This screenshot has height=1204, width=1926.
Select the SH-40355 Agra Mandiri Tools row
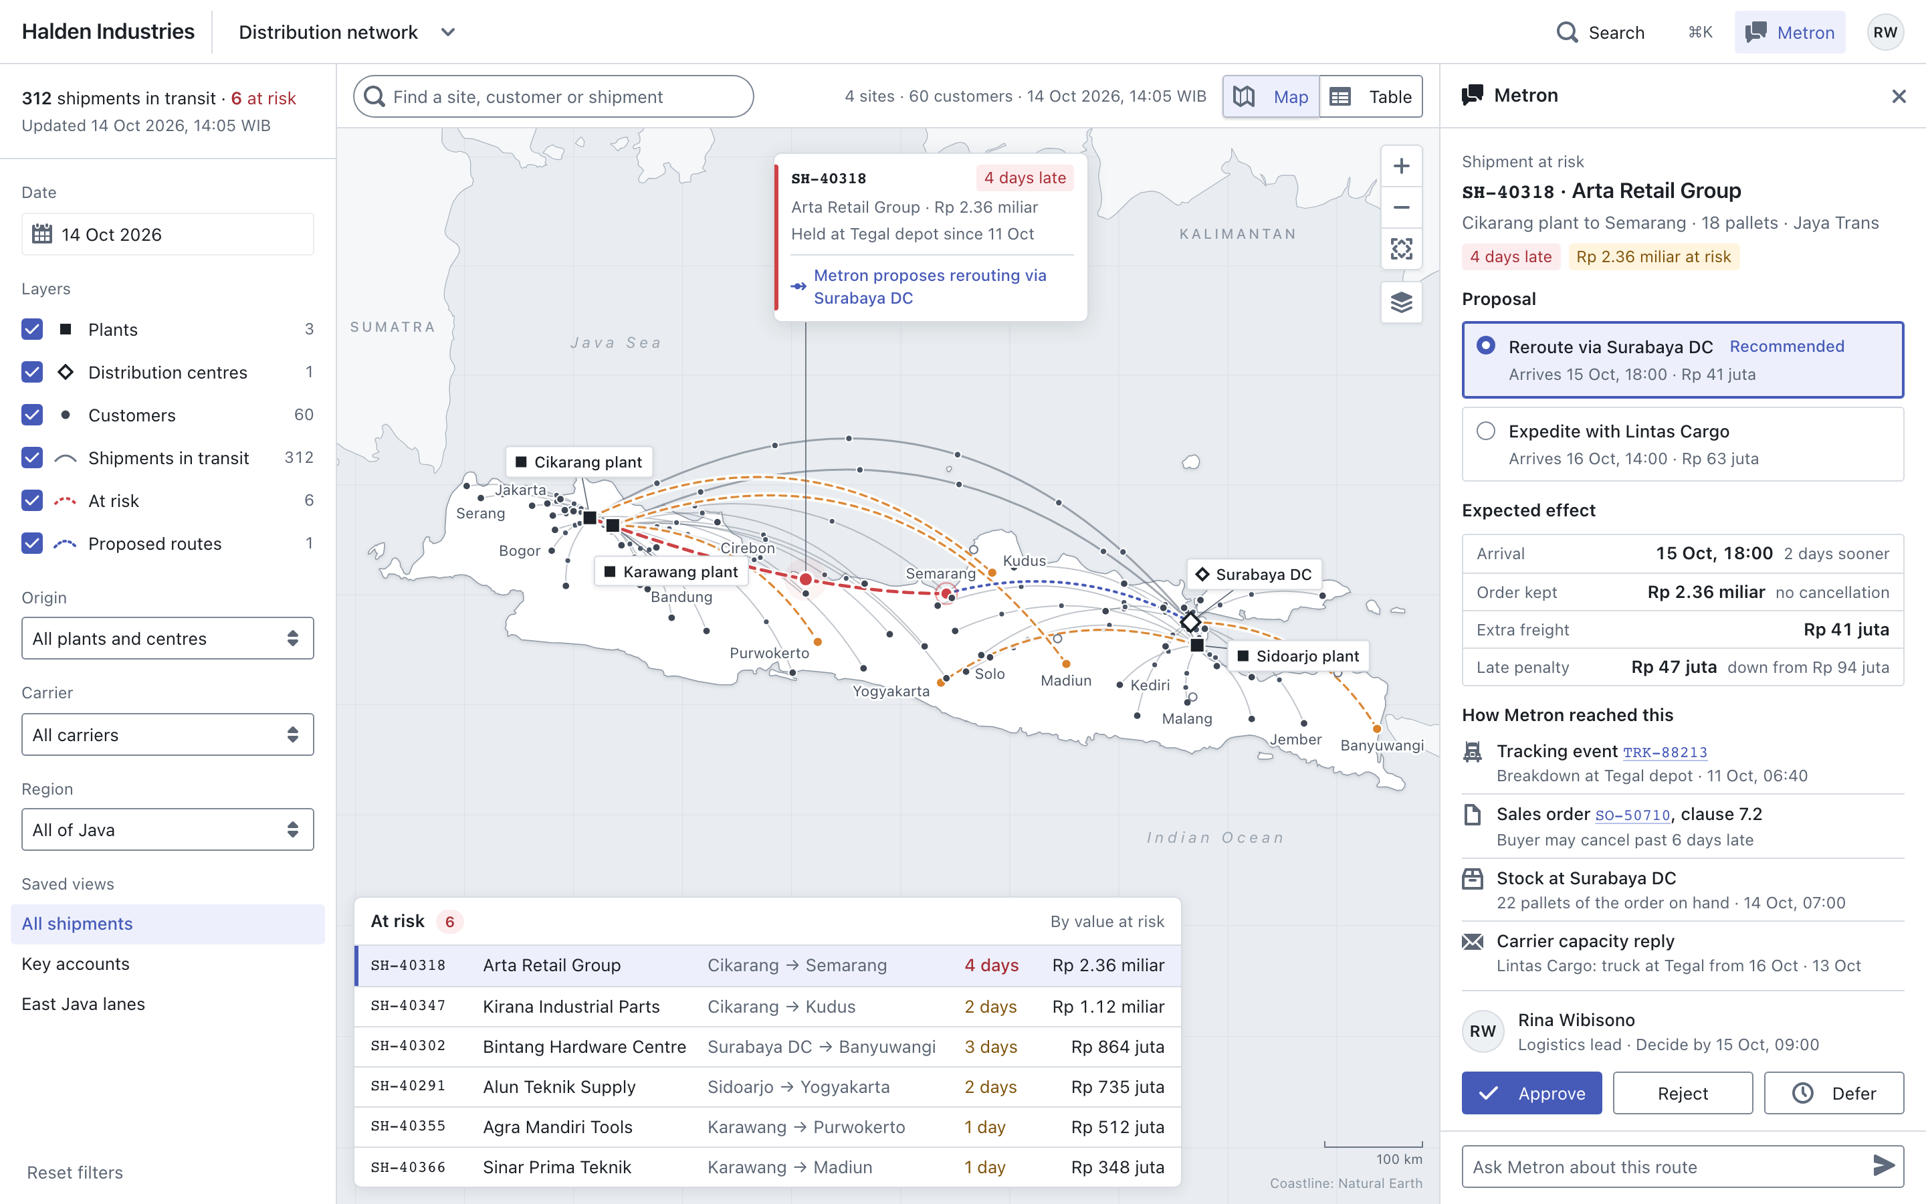[767, 1127]
